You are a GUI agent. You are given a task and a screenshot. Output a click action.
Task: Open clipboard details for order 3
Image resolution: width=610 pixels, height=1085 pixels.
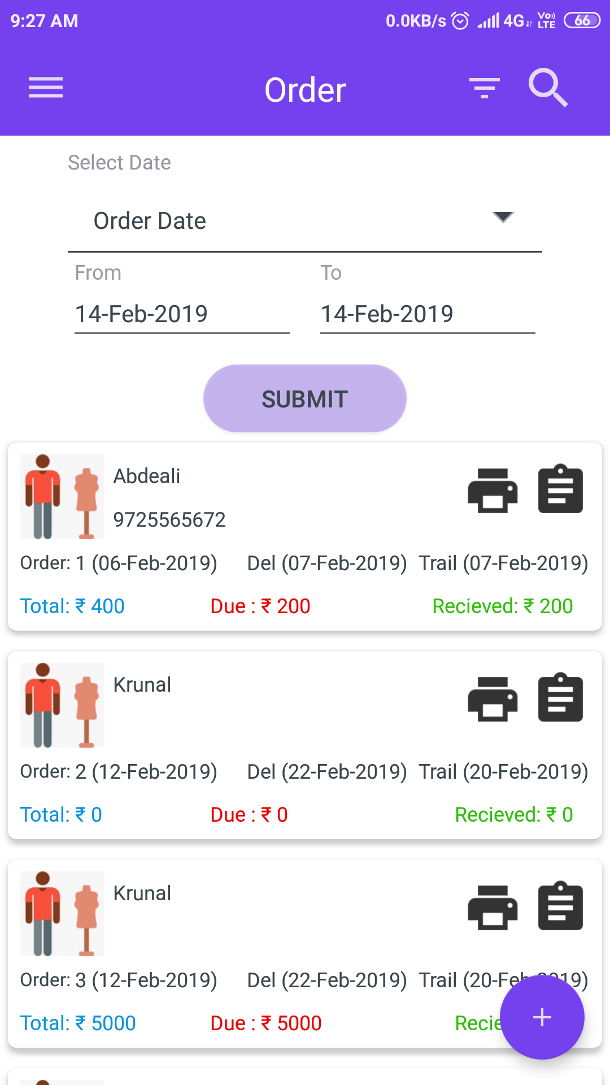(560, 906)
